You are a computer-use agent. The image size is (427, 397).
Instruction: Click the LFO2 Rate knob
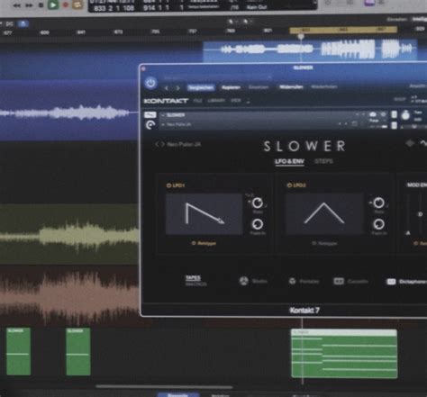tap(378, 203)
